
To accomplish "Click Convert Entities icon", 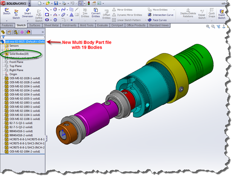I will pos(96,10).
